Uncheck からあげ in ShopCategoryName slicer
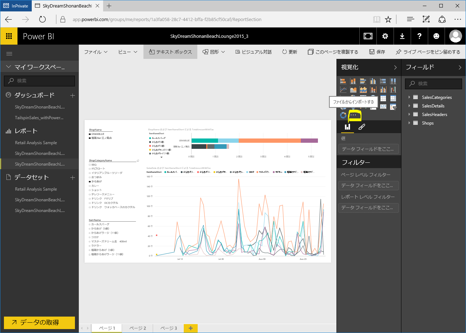Screen dimensions: 466x333 pos(90,181)
